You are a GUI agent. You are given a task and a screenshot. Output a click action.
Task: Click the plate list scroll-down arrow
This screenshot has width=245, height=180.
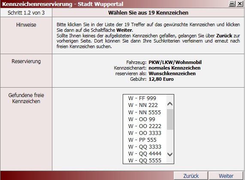170,154
